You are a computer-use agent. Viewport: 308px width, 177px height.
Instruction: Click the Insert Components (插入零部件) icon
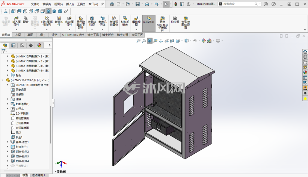[17, 21]
